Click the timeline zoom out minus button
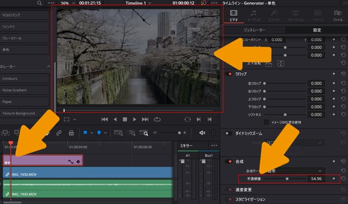The width and height of the screenshot is (348, 204). point(155,133)
